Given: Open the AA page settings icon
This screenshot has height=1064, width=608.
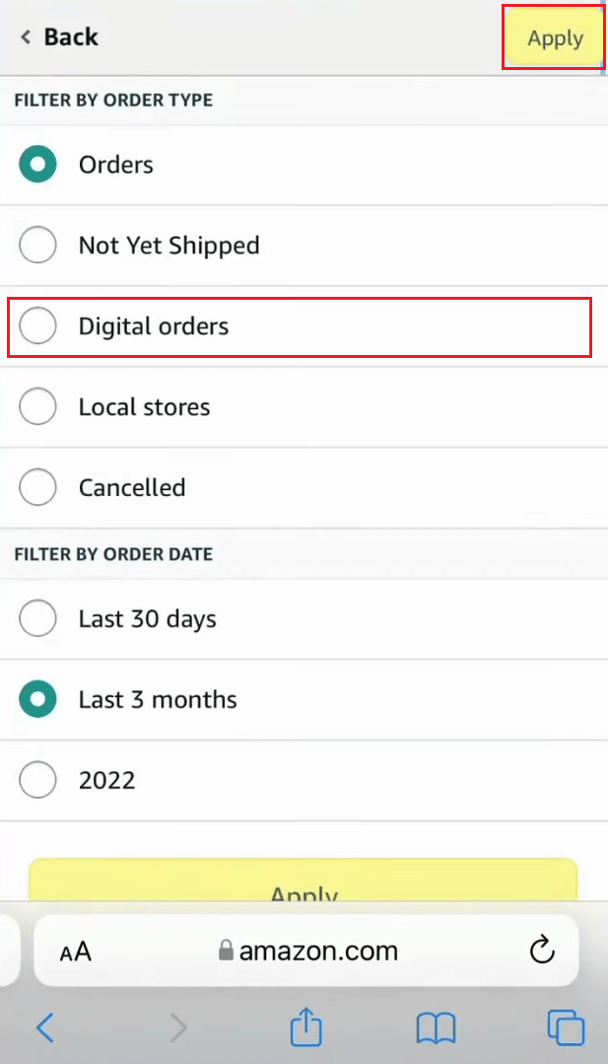Looking at the screenshot, I should point(74,950).
